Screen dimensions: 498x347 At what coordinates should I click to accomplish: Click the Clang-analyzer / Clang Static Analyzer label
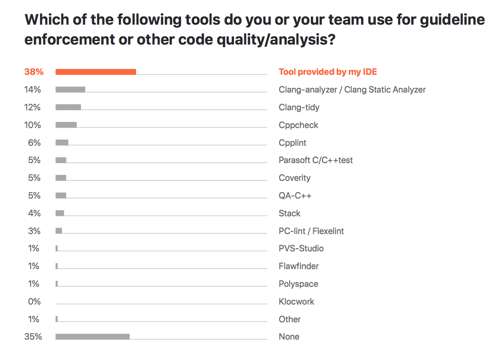(352, 90)
